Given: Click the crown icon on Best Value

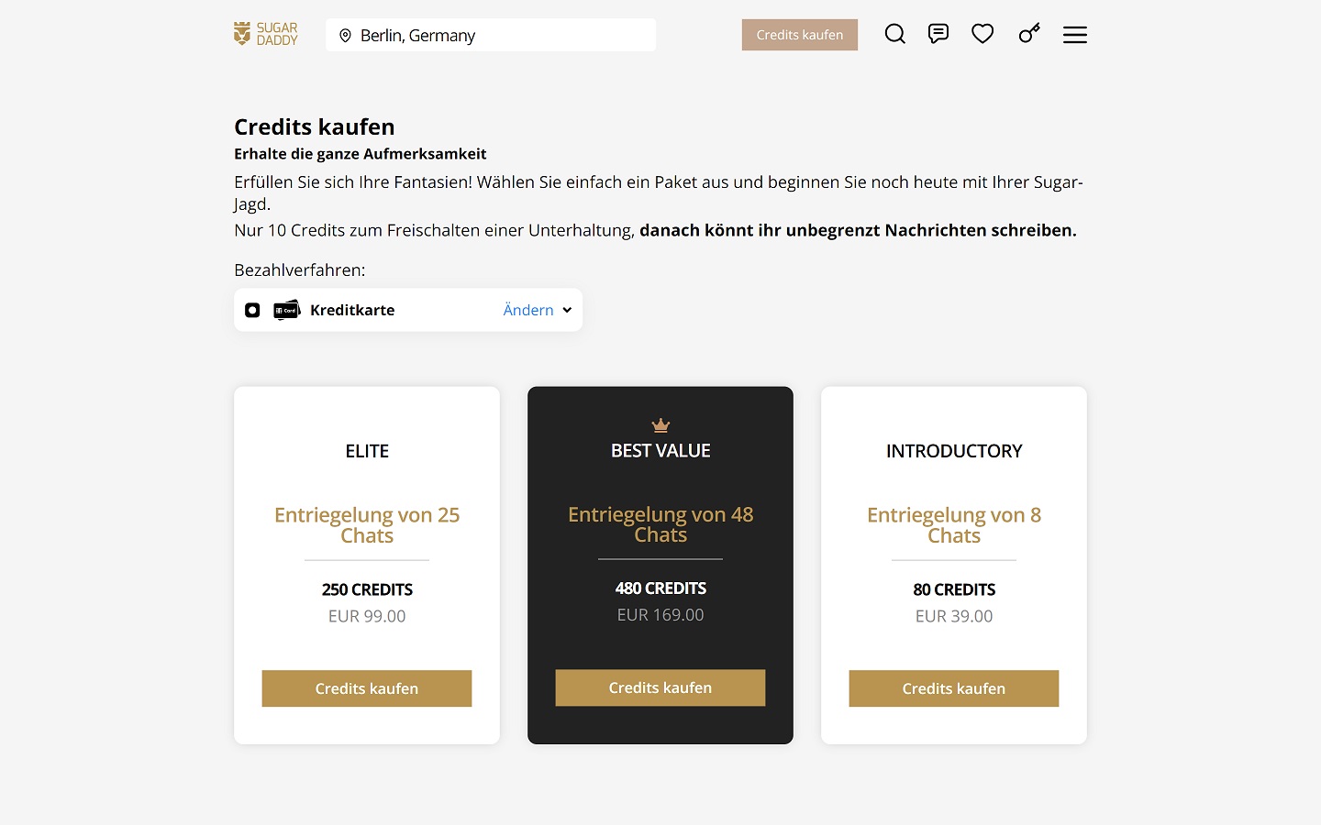Looking at the screenshot, I should 660,425.
